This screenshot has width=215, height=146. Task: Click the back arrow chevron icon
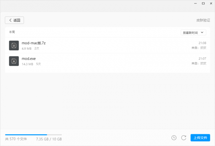(10, 20)
